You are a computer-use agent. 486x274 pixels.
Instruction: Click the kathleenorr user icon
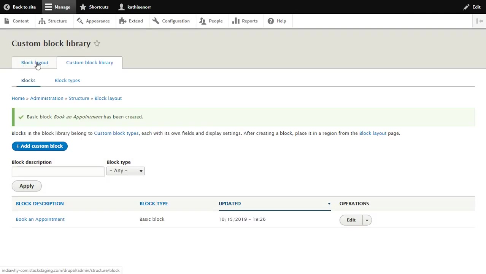[122, 7]
